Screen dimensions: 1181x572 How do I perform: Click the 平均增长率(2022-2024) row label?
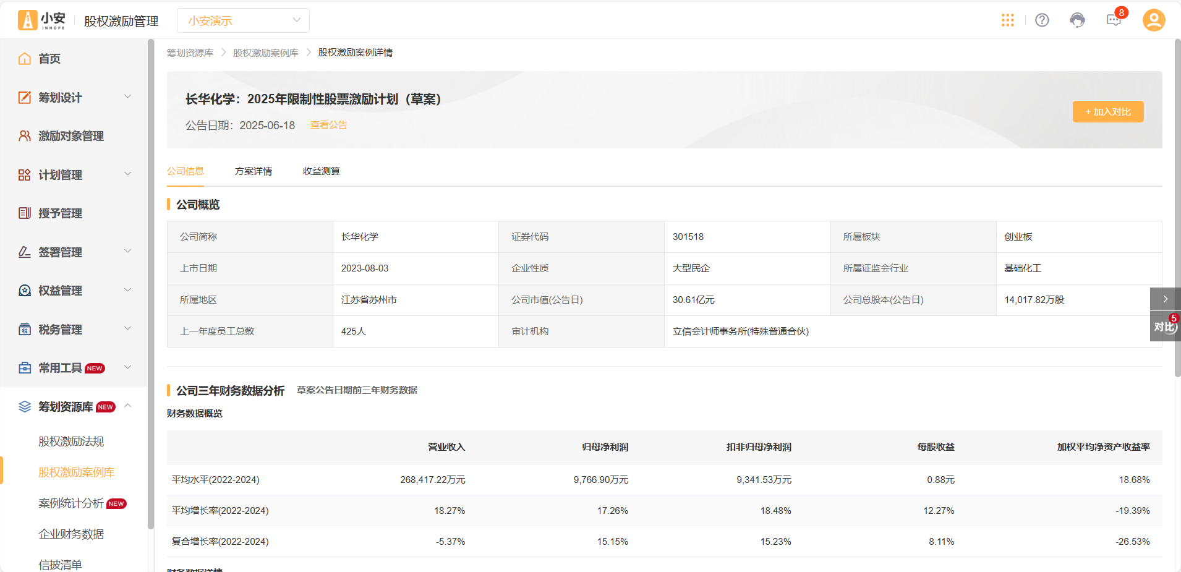point(220,511)
